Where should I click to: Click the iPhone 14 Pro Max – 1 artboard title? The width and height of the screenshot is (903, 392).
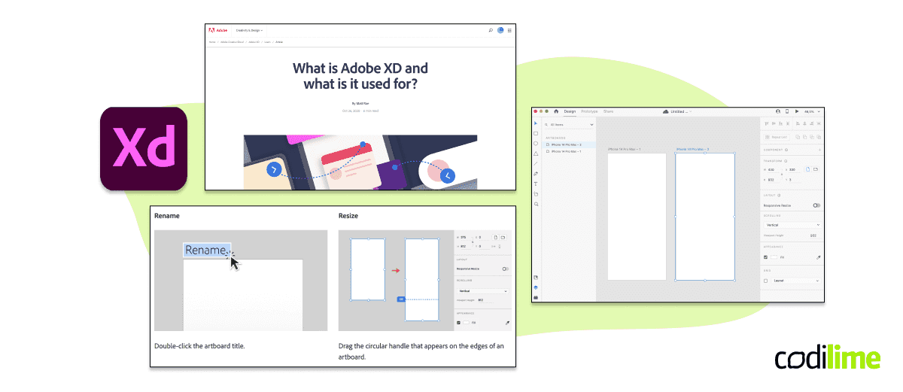coord(624,149)
